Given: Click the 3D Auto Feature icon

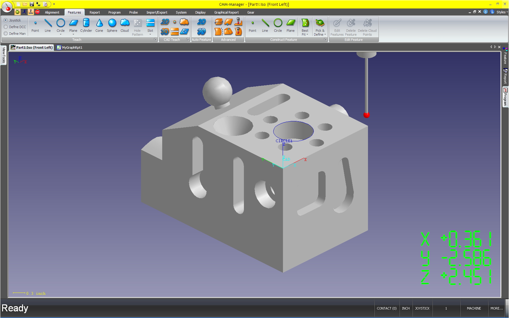Looking at the screenshot, I should [x=202, y=32].
